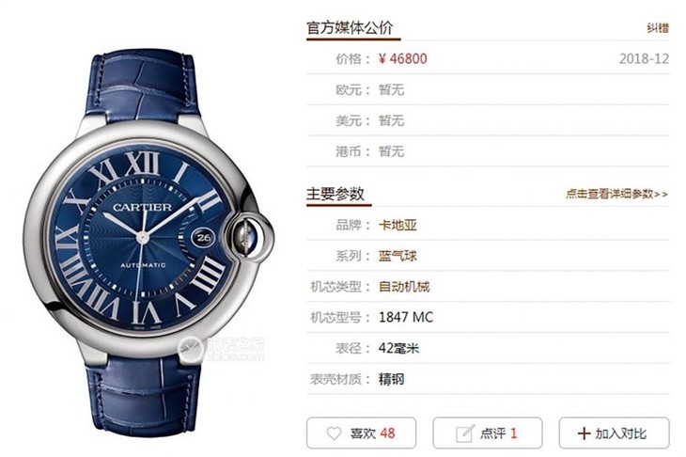Click the plus icon on 加入对比
The image size is (686, 457).
point(584,433)
